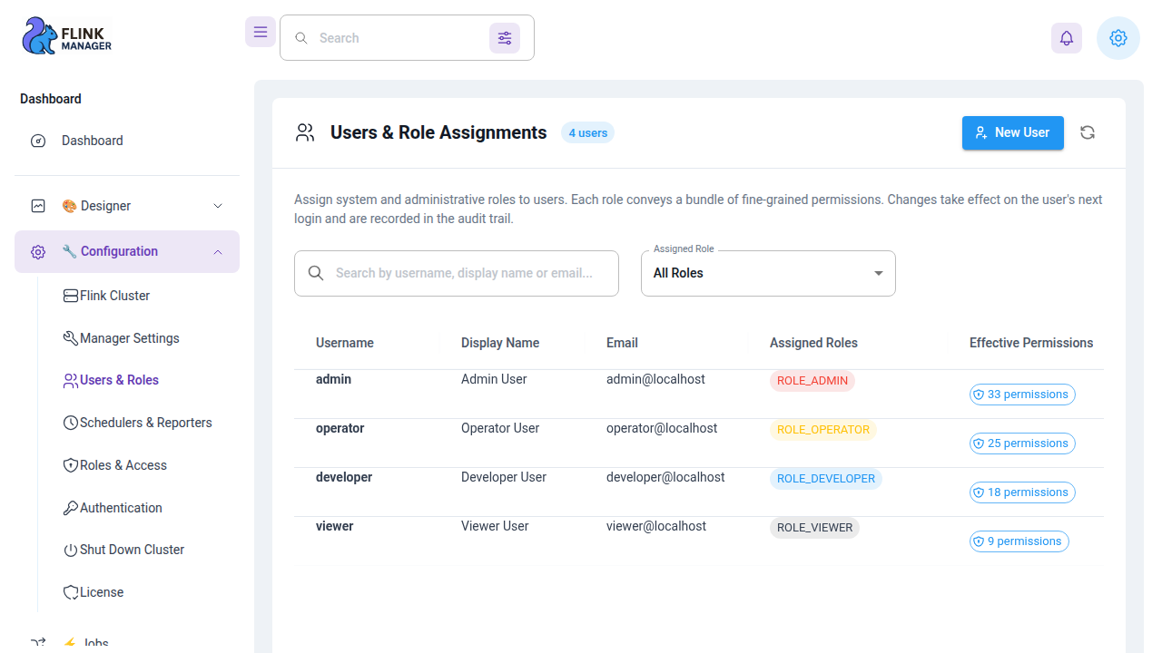1162x653 pixels.
Task: Click the ROLE_ADMIN role badge
Action: (812, 381)
